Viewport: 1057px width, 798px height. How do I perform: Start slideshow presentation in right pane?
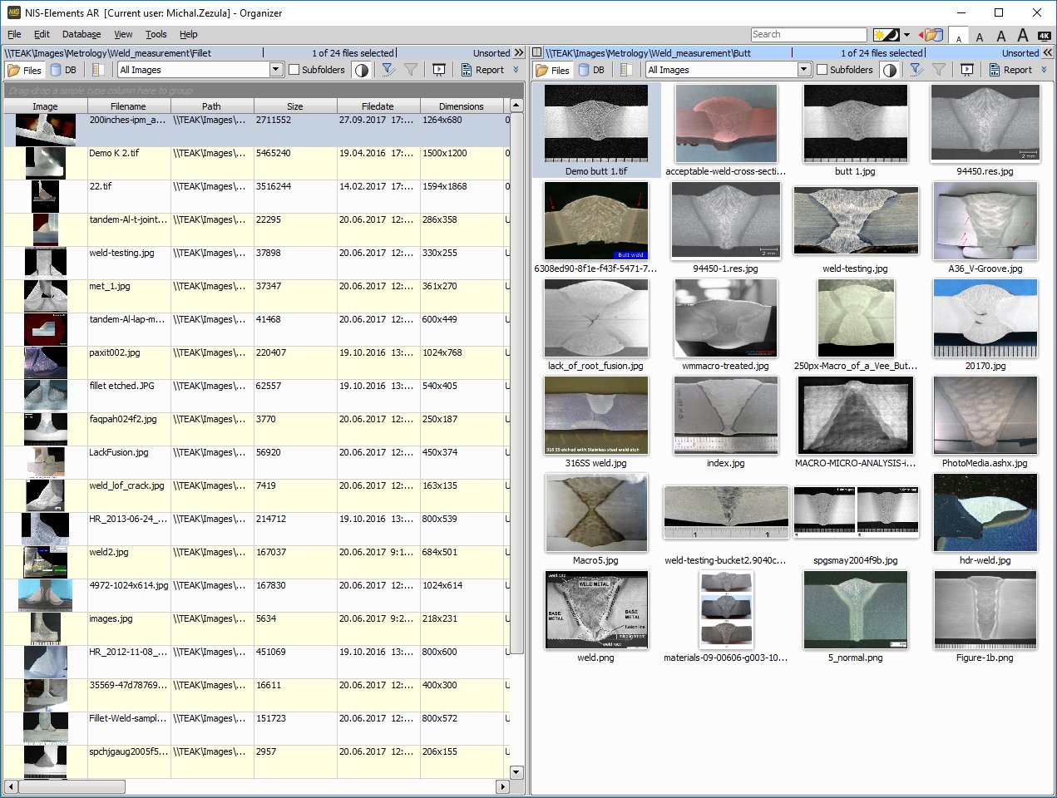pos(966,70)
